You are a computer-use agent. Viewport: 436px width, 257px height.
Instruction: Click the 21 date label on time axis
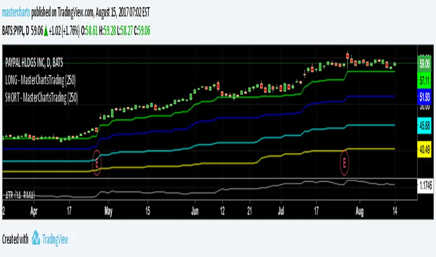(249, 211)
